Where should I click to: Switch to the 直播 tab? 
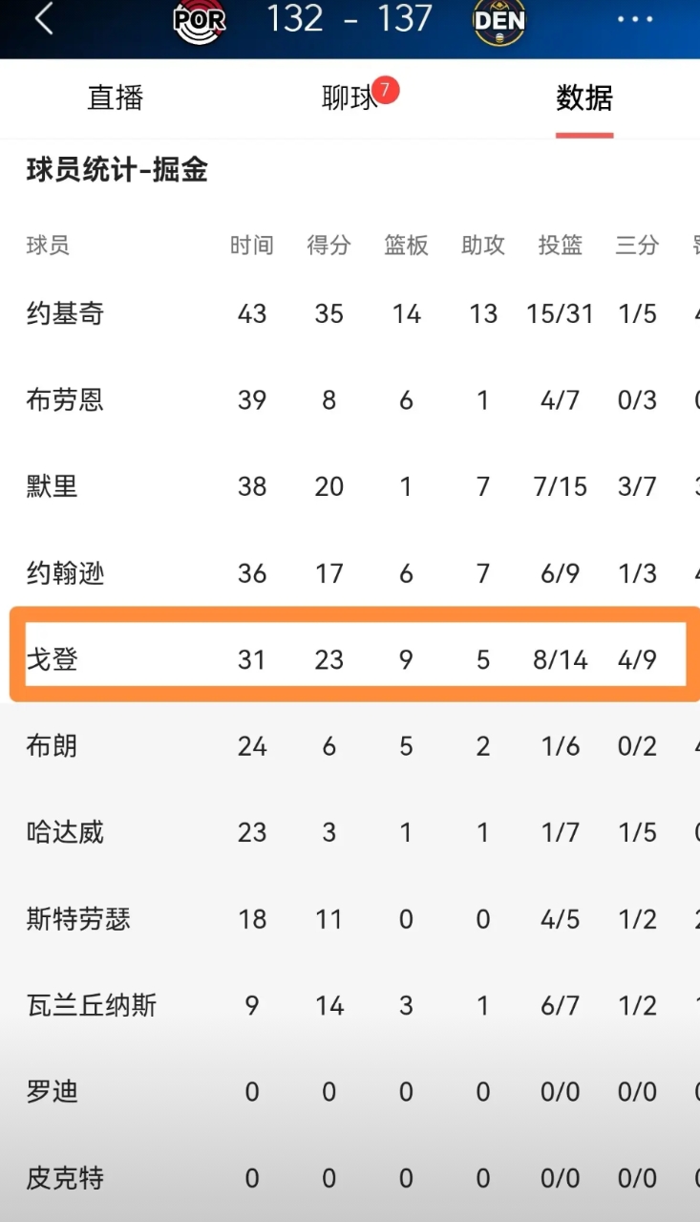(x=116, y=97)
